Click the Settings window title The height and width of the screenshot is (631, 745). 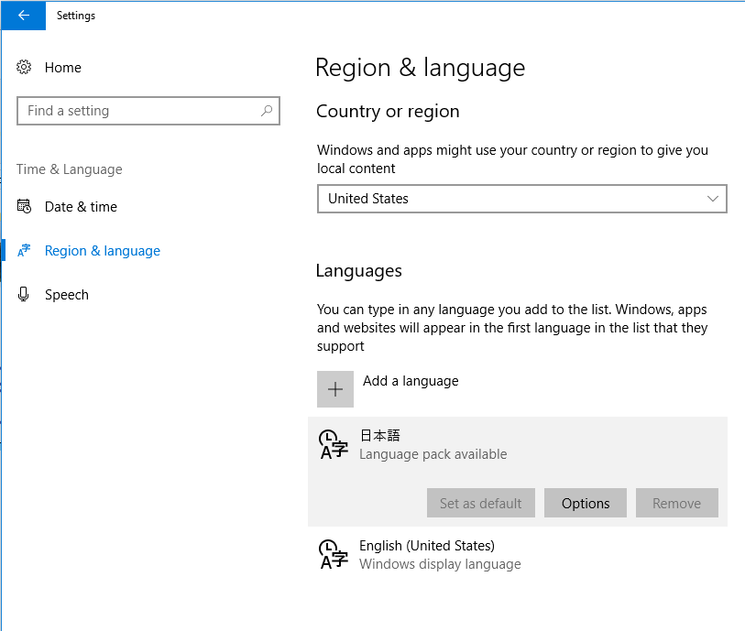[76, 16]
